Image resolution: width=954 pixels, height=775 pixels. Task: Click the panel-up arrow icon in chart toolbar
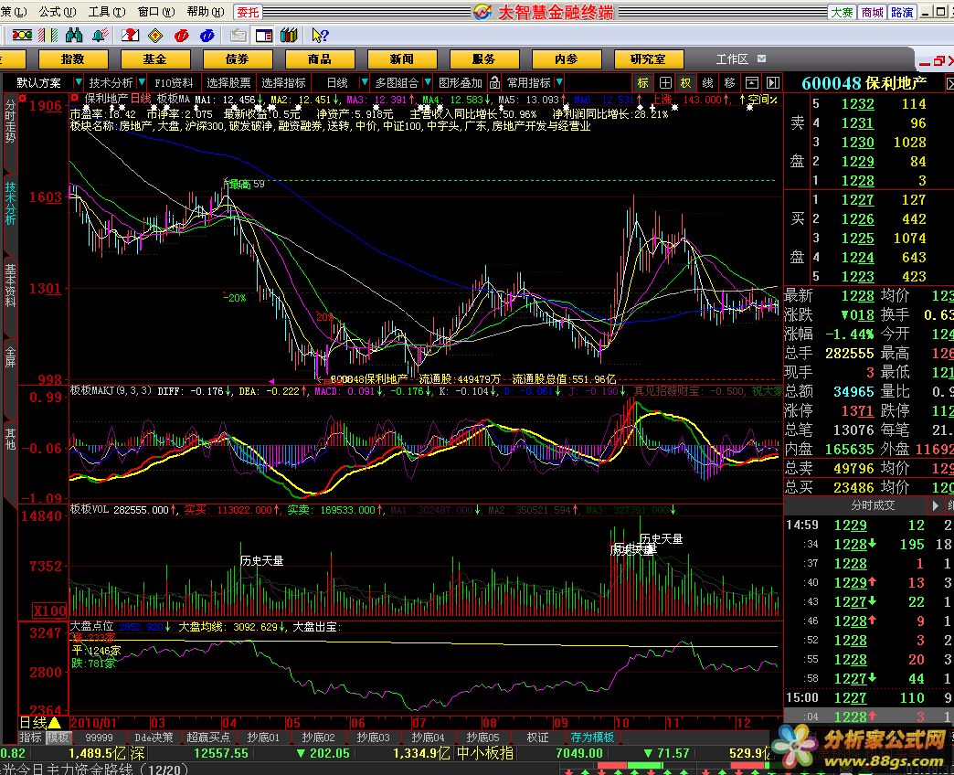(752, 83)
